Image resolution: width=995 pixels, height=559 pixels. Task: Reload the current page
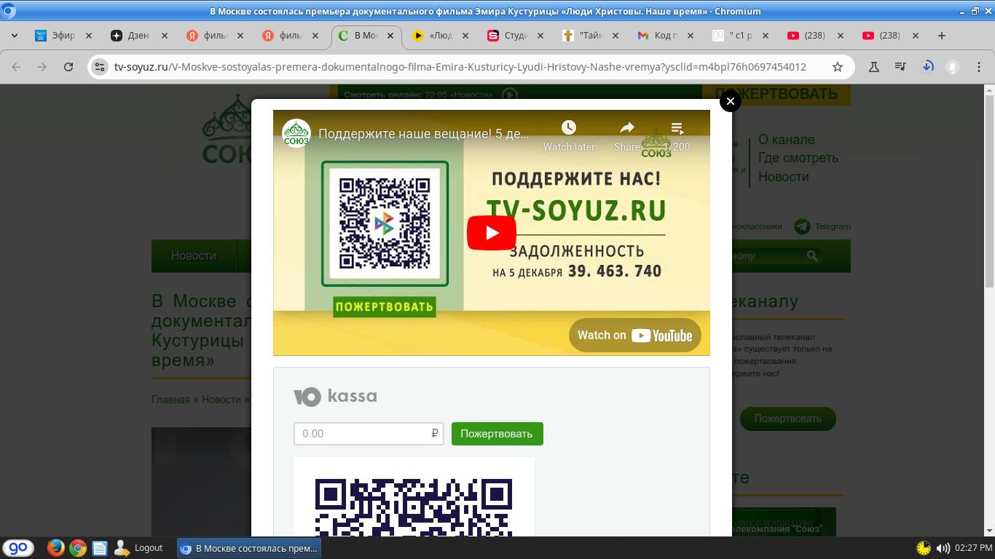(x=68, y=67)
